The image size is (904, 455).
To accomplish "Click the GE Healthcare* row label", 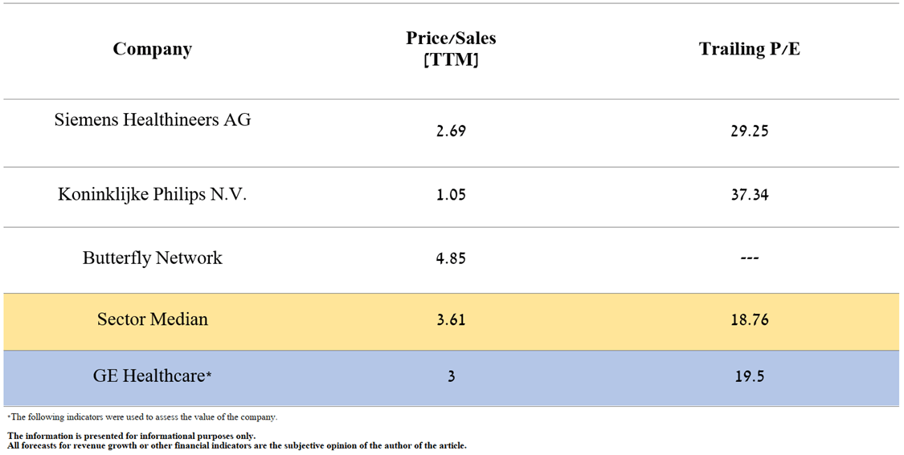I will coord(153,376).
